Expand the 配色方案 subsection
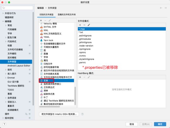Screen dimensions: 170x128 coord(6,37)
